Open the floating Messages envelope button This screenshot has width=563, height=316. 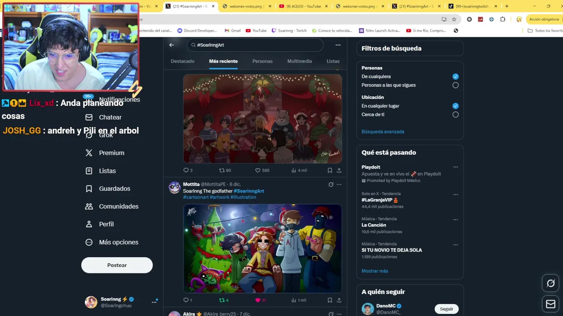(x=551, y=304)
